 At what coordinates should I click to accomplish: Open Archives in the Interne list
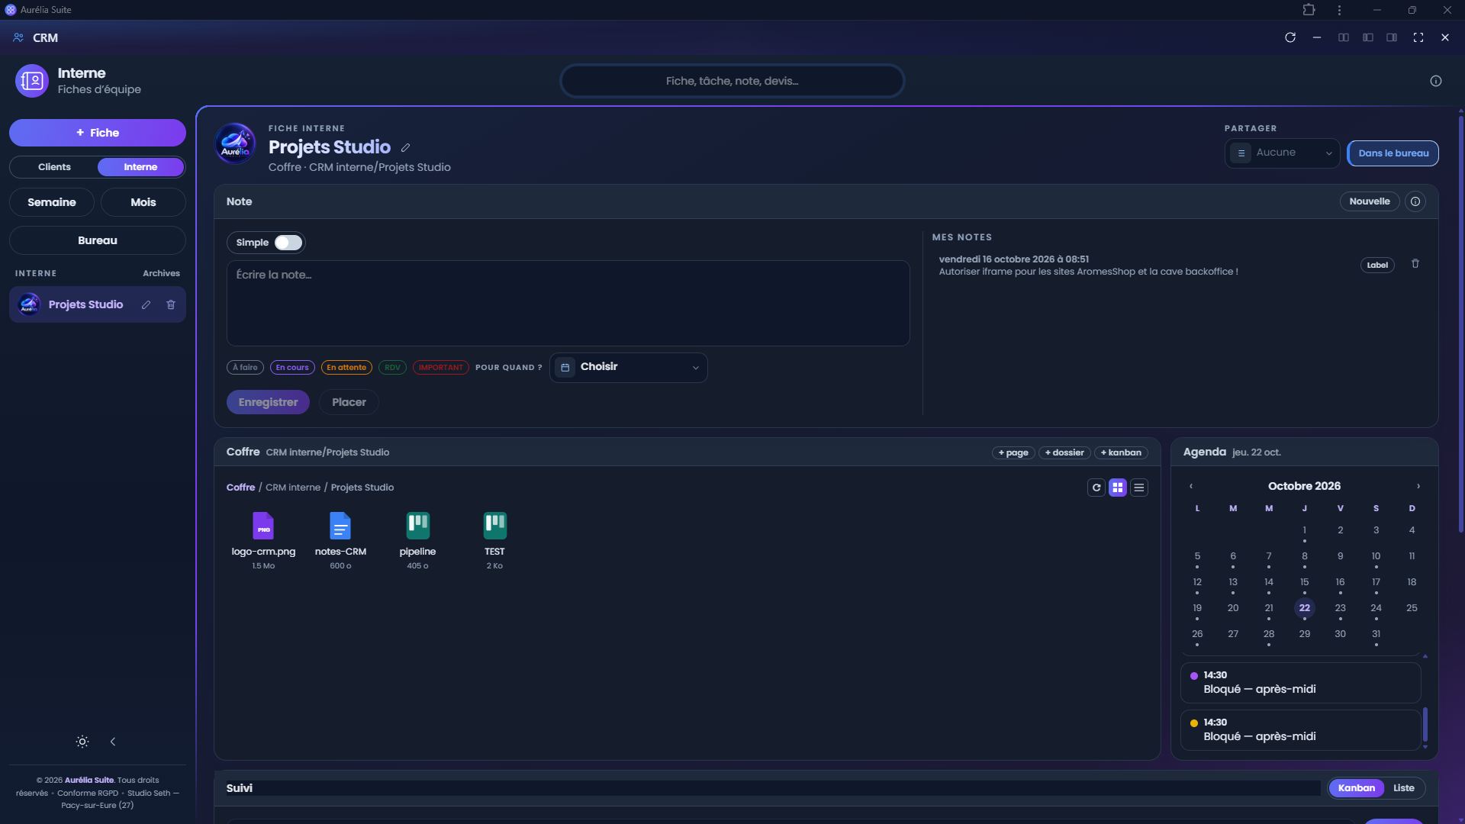click(x=161, y=273)
